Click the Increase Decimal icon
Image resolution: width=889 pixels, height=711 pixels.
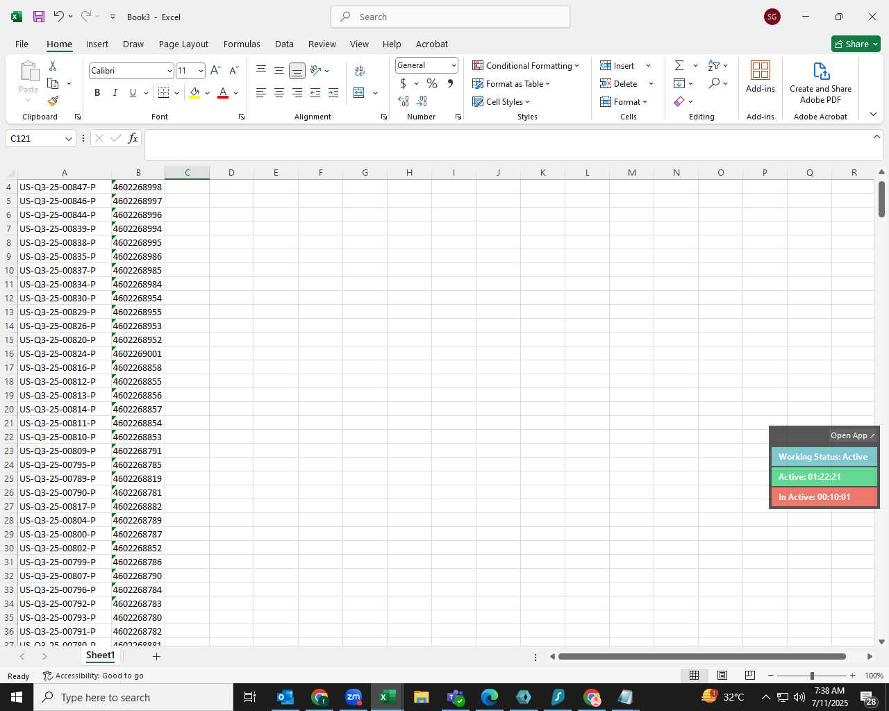(x=404, y=101)
